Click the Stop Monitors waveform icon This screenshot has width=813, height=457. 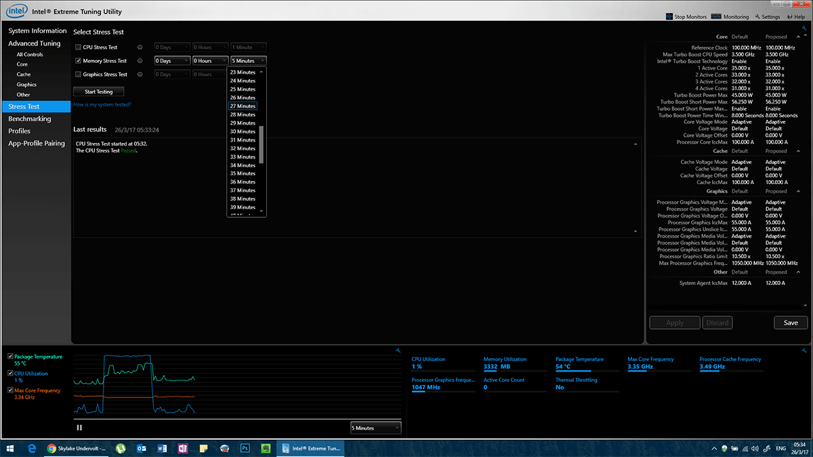tap(669, 16)
